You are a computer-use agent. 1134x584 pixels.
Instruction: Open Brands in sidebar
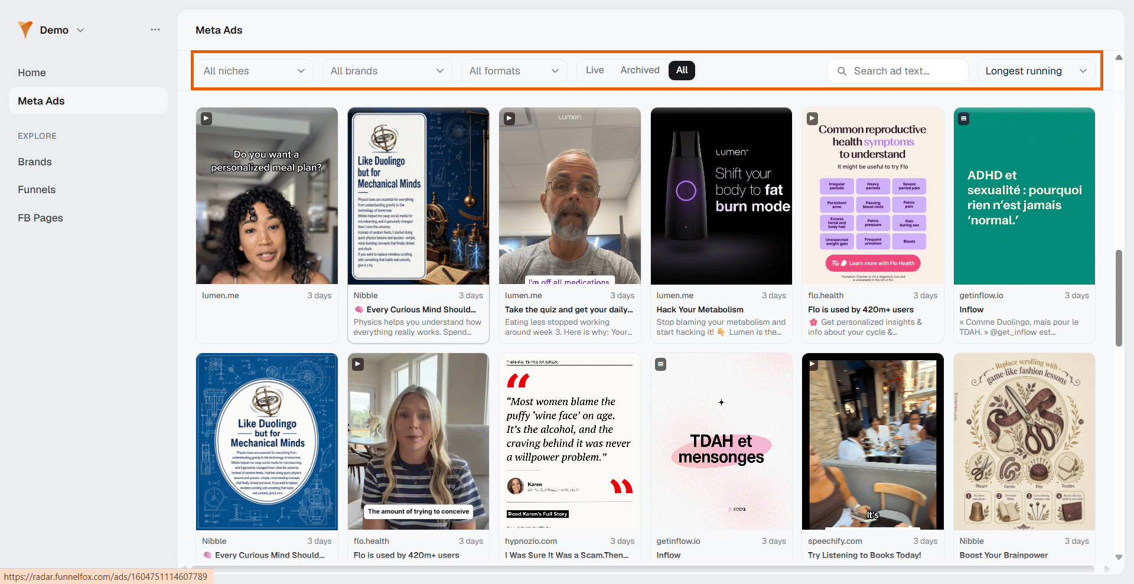tap(35, 162)
